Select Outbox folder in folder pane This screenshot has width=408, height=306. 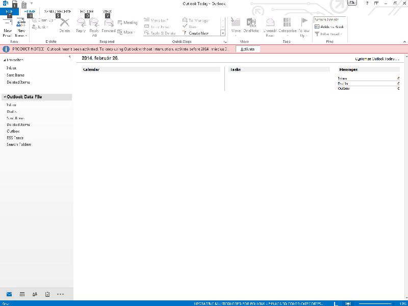(13, 131)
